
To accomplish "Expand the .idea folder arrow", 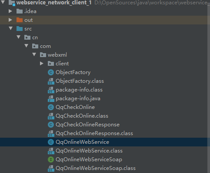I will (x=10, y=11).
